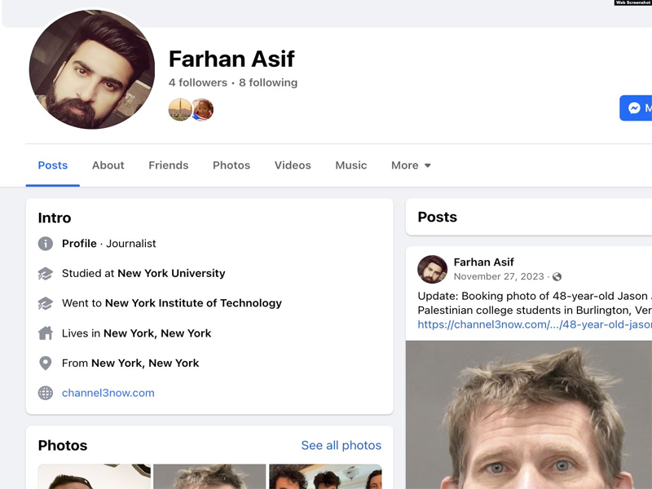Click See all photos
The width and height of the screenshot is (652, 489).
pyautogui.click(x=340, y=445)
